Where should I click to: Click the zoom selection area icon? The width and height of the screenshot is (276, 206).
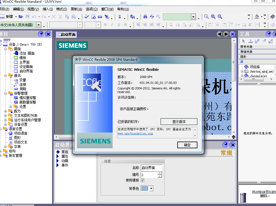[206, 17]
